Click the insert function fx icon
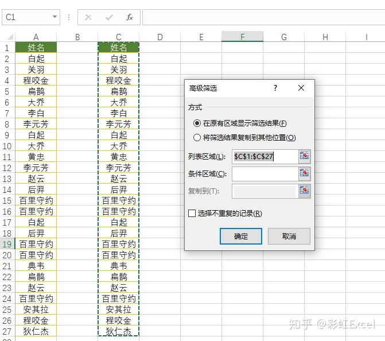 (x=130, y=17)
